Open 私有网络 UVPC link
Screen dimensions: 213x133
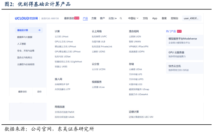point(99,37)
